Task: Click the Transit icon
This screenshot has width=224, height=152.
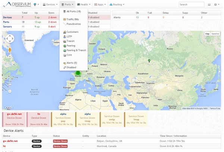Action: 65,41
